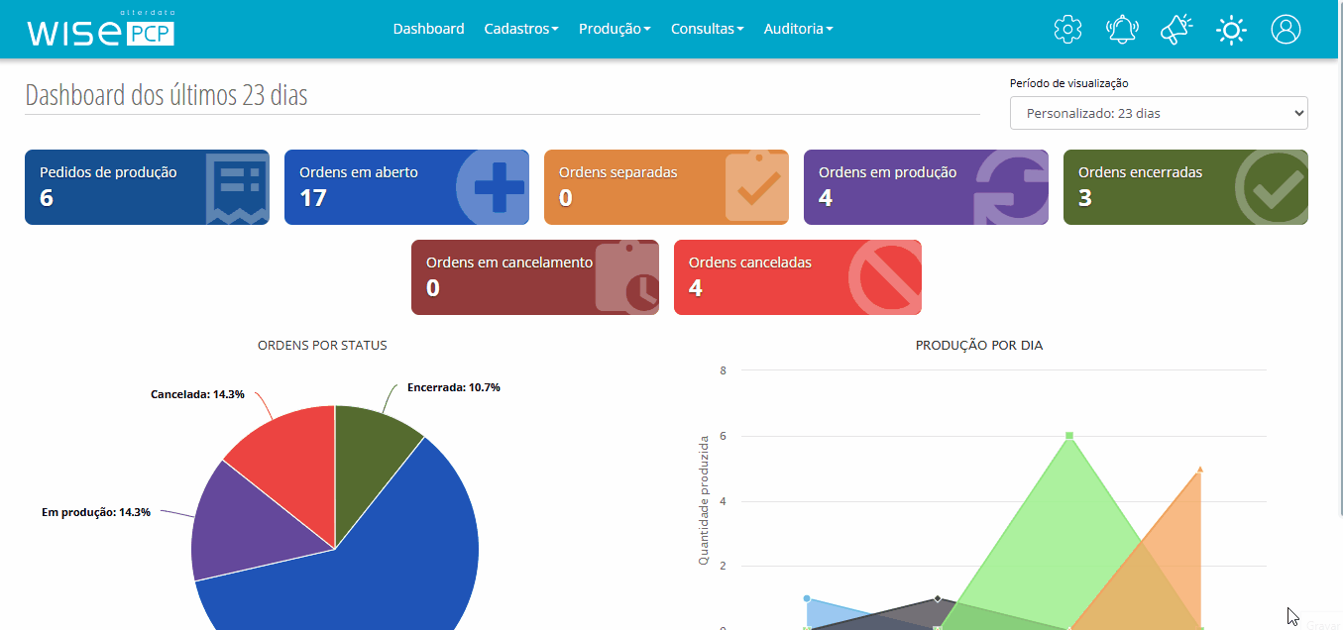Click the Wise PCP logo

pos(101,29)
